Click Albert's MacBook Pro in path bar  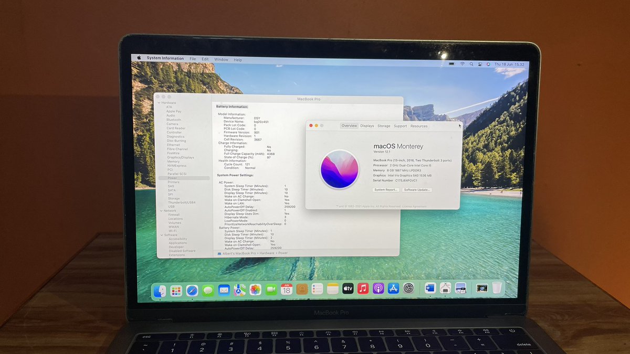(239, 253)
